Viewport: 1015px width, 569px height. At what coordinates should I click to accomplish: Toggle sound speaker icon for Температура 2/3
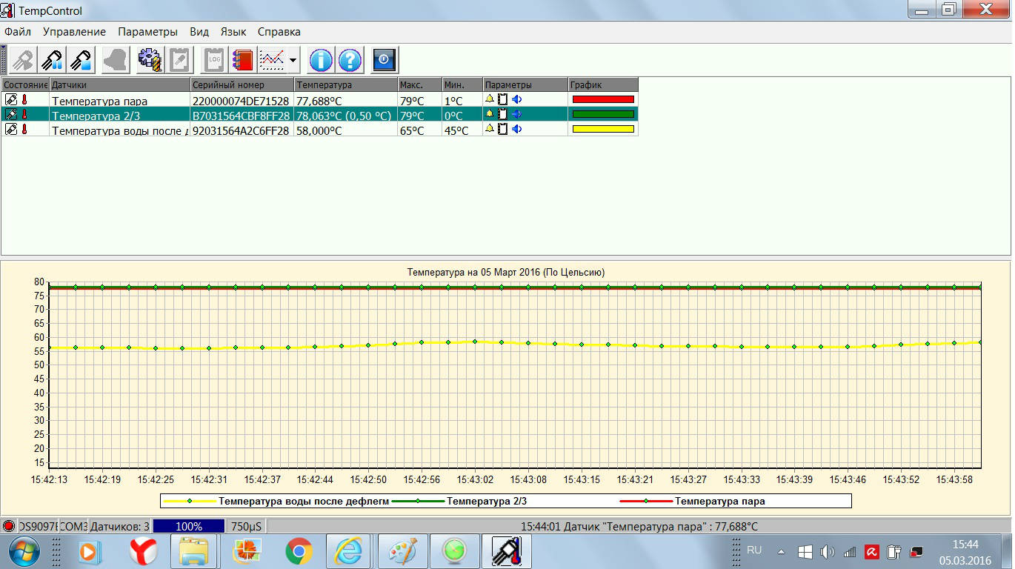coord(517,114)
